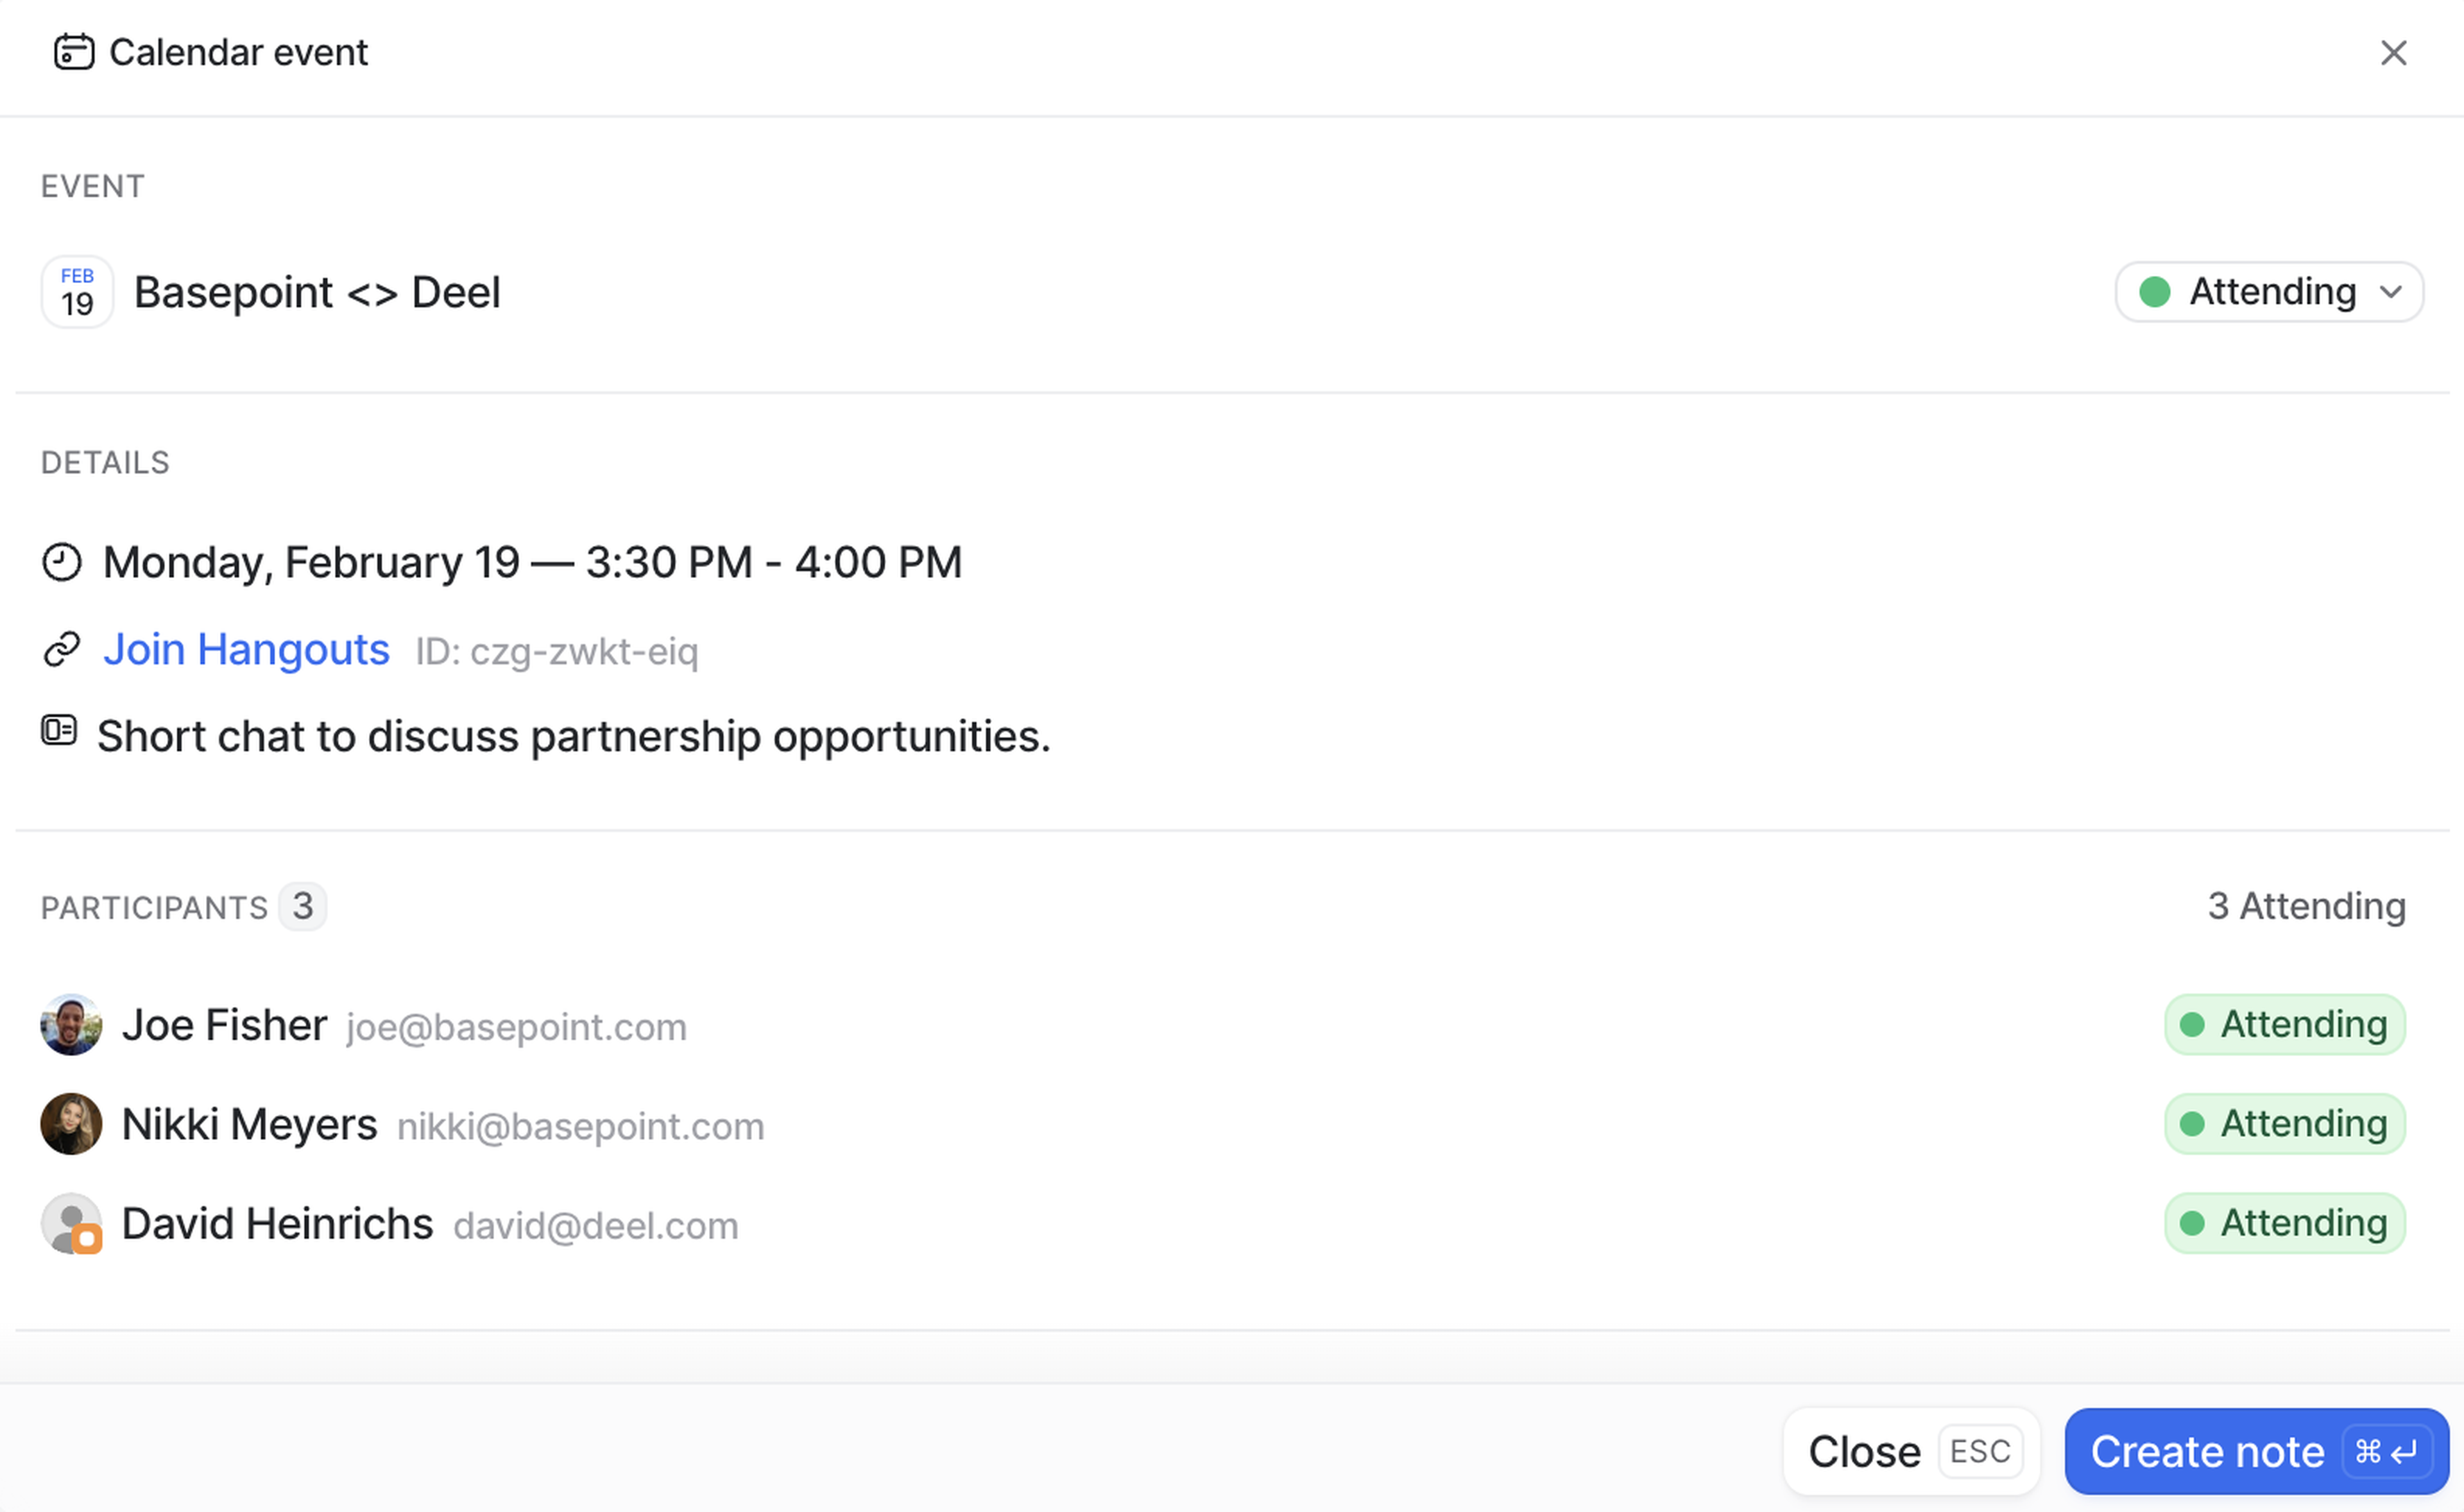Click David Heinrichs' Attending status badge

pos(2285,1224)
